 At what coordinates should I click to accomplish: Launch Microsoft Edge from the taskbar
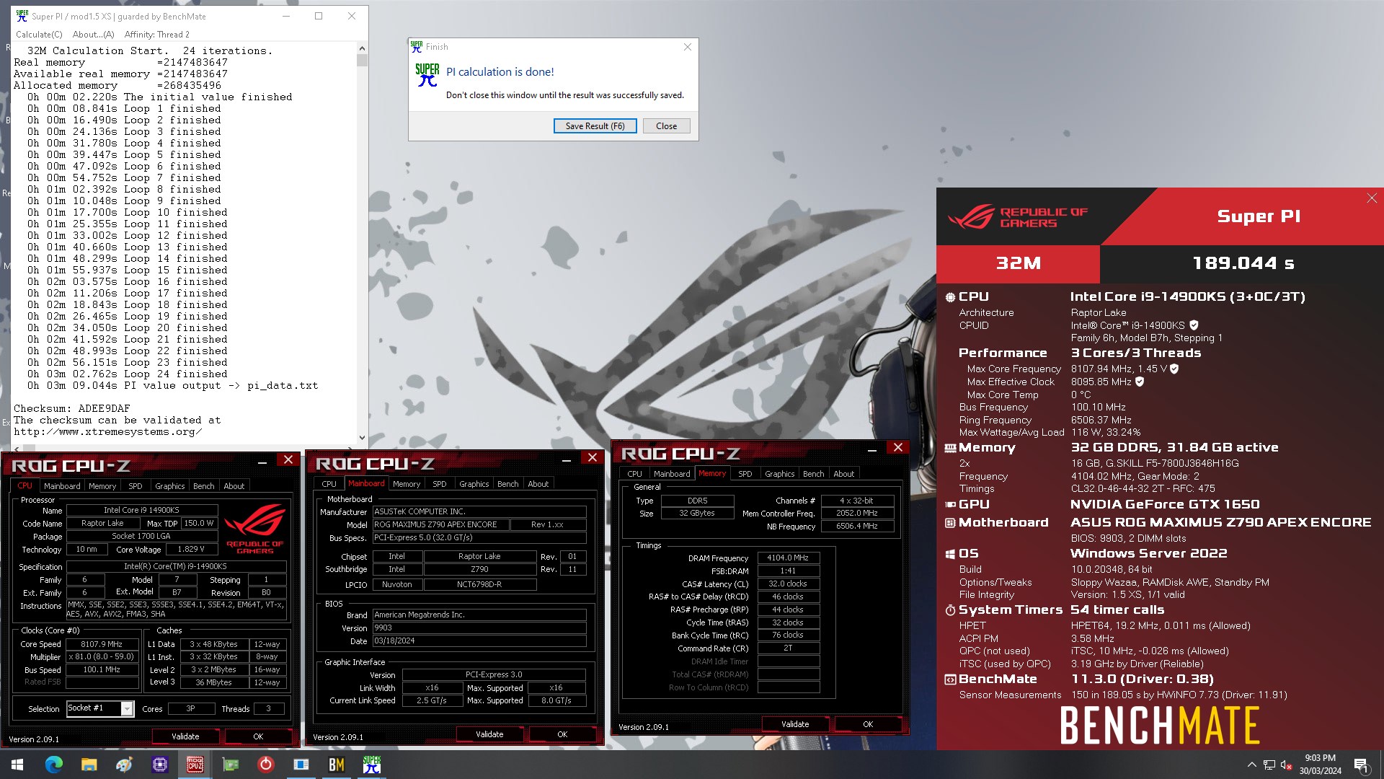pyautogui.click(x=54, y=765)
